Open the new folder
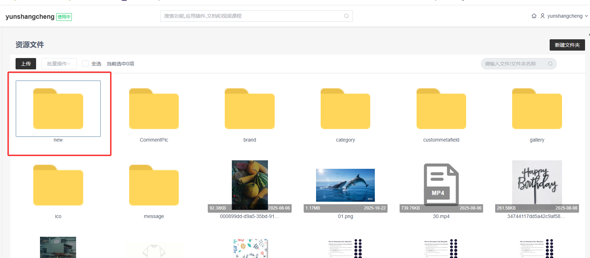Image resolution: width=590 pixels, height=258 pixels. pos(58,109)
